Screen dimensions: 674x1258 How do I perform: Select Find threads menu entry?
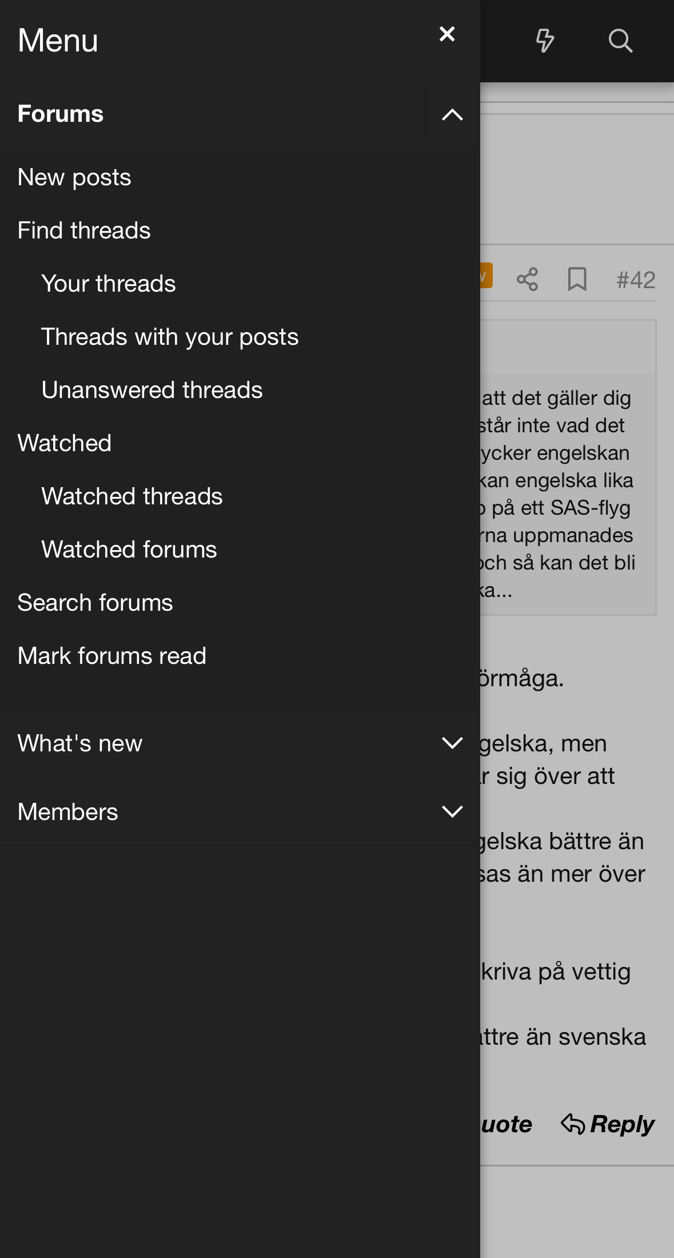point(84,230)
